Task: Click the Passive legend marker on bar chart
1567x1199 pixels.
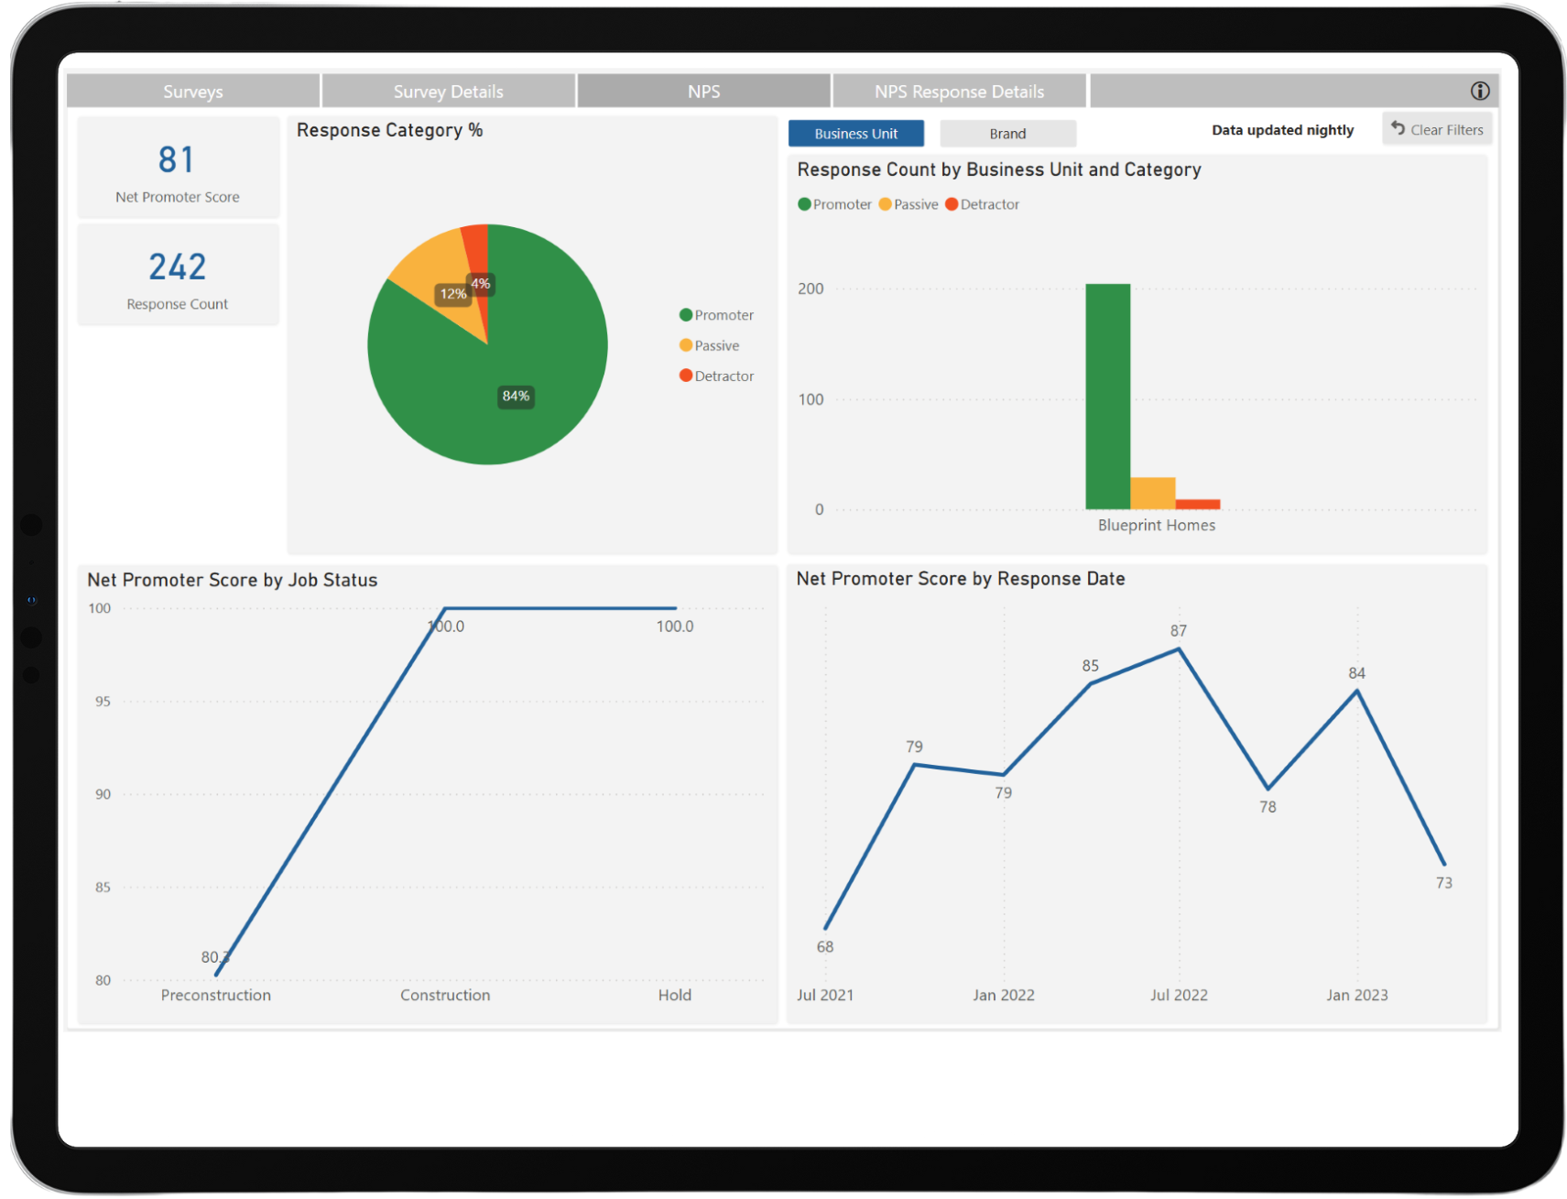Action: (x=884, y=204)
